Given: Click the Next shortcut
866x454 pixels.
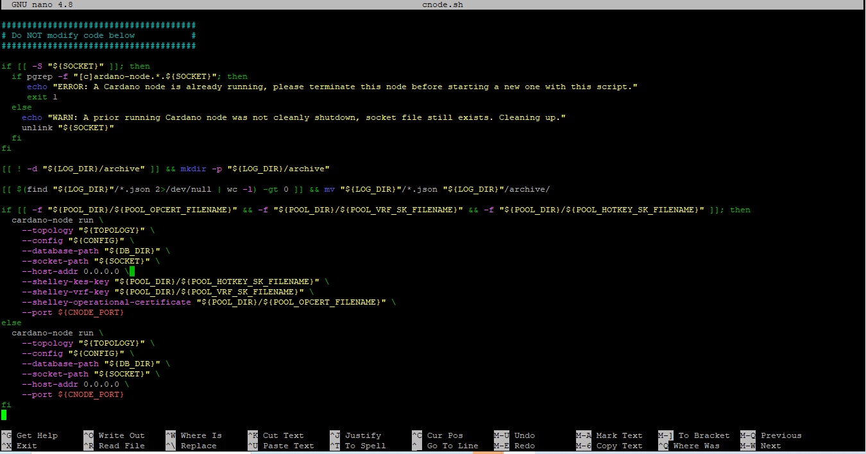Looking at the screenshot, I should pos(761,446).
